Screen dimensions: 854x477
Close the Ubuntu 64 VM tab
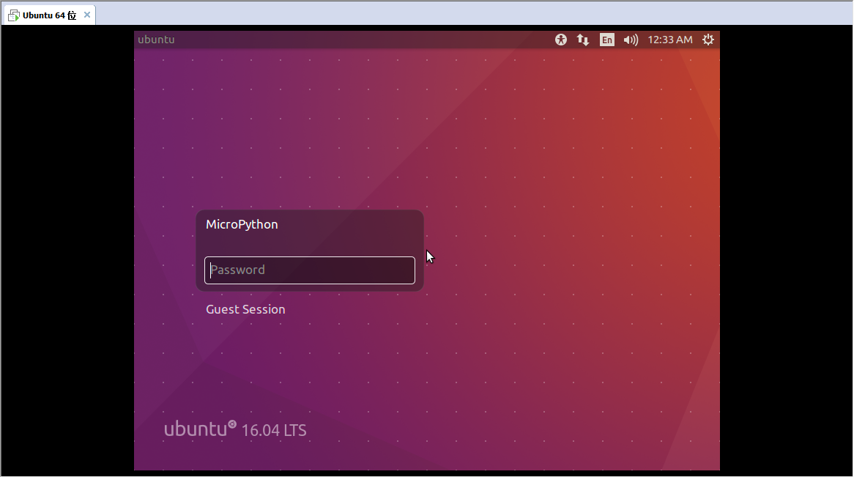click(87, 15)
